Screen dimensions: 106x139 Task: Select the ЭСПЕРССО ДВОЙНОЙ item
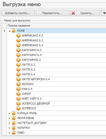pyautogui.click(x=63, y=103)
